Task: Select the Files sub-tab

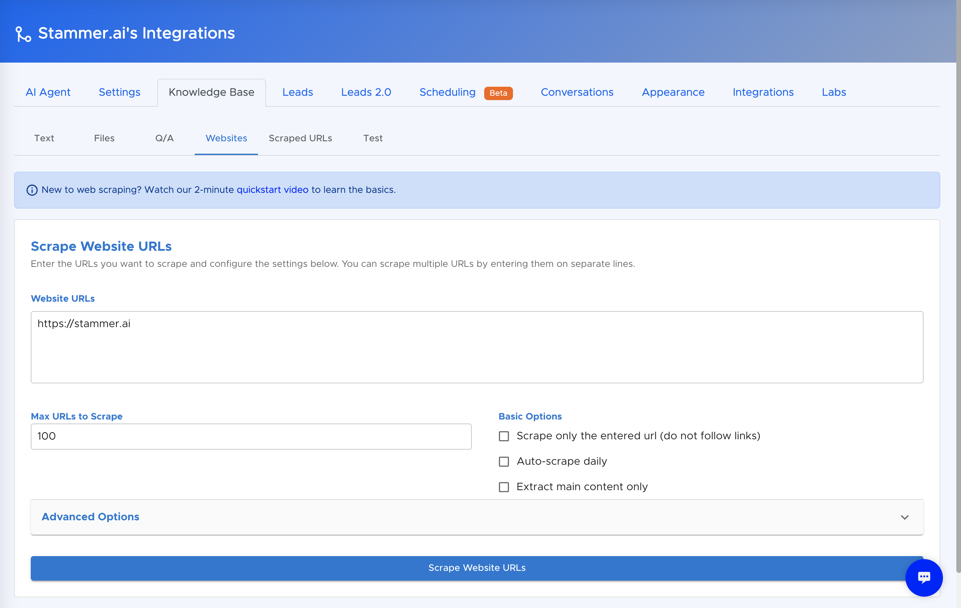Action: pos(104,138)
